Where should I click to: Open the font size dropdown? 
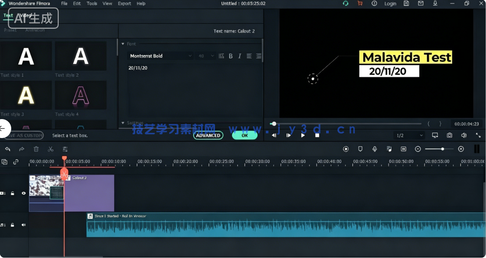(x=206, y=56)
